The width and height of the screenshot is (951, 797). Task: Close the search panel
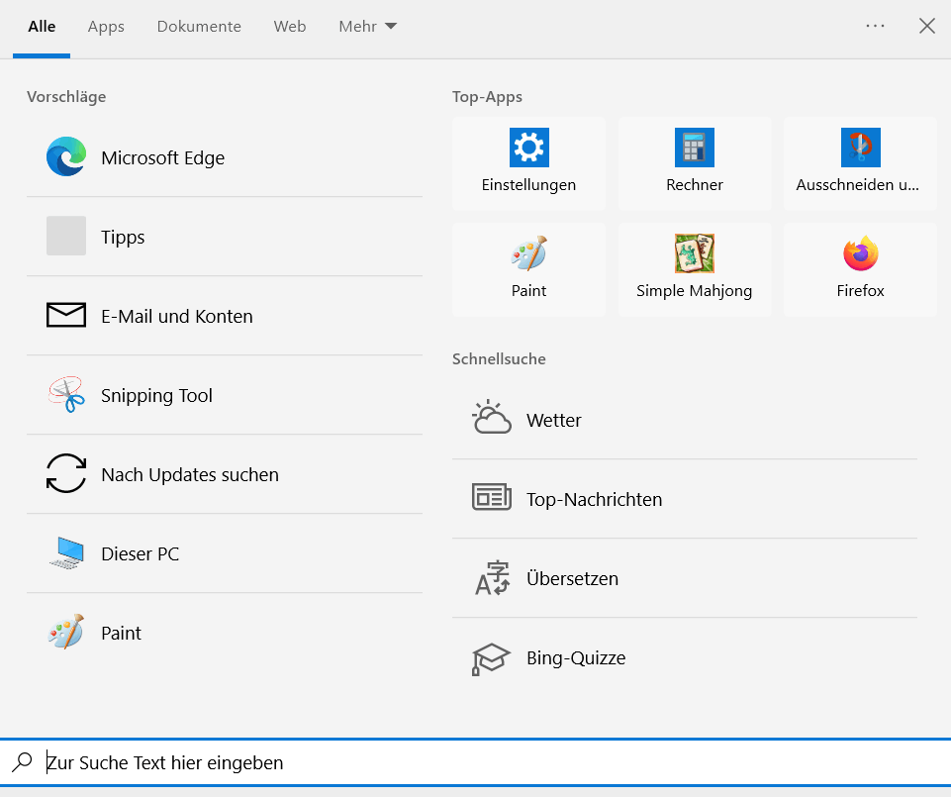point(926,26)
